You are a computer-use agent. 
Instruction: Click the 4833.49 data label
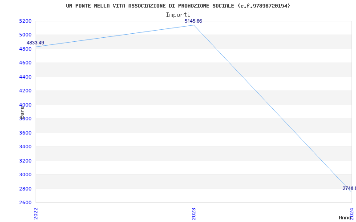(36, 43)
